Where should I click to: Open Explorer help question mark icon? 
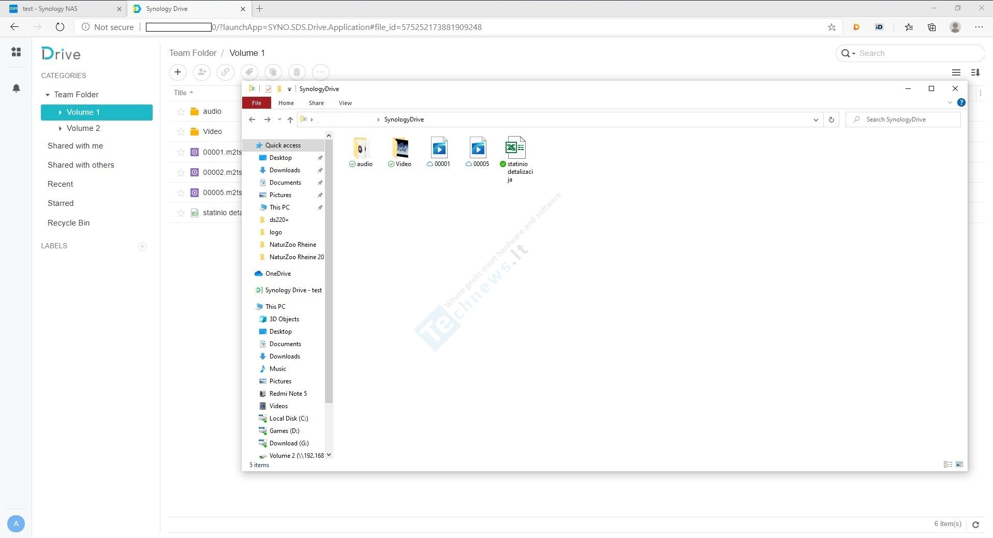coord(961,102)
